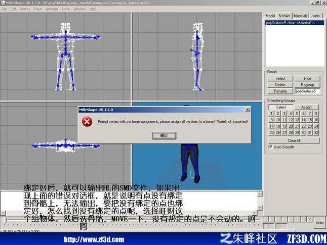Toggle smoothing group 28
This screenshot has width=327, height=245.
[x=291, y=132]
